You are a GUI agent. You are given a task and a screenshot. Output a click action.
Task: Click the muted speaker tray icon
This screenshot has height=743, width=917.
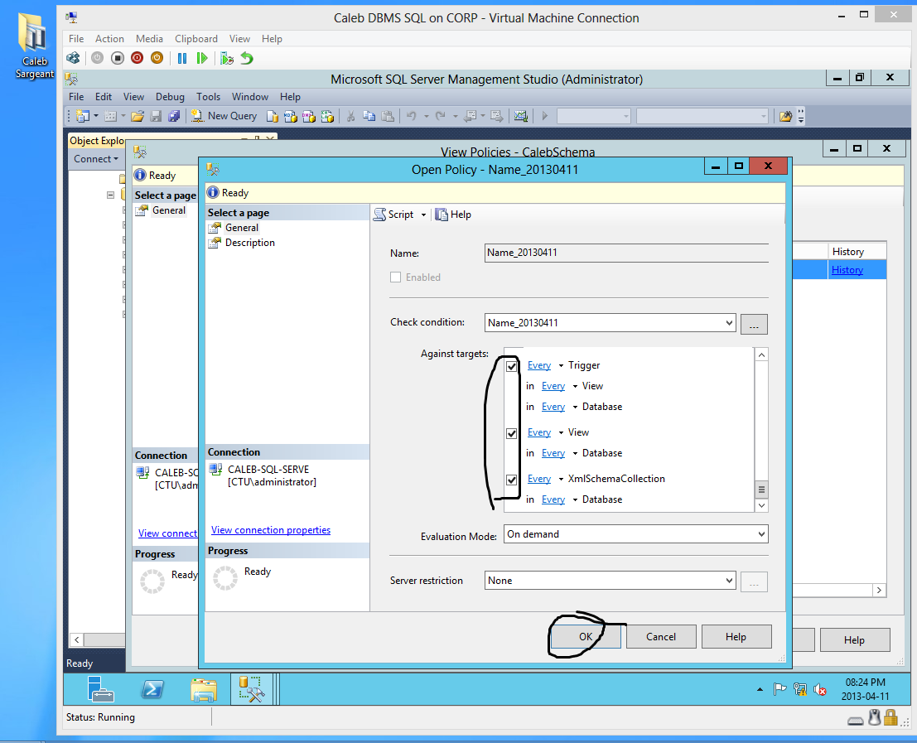820,690
